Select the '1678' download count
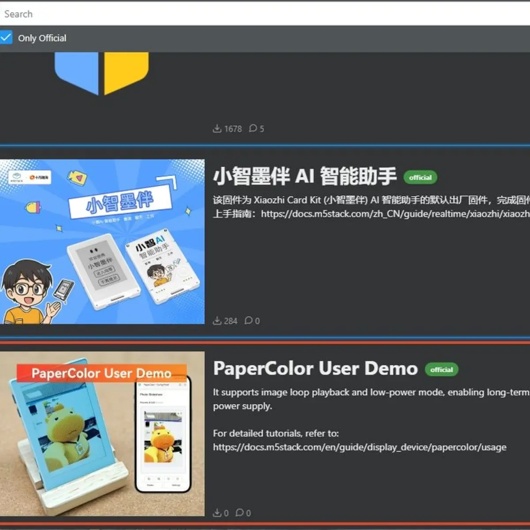The height and width of the screenshot is (530, 530). 233,129
